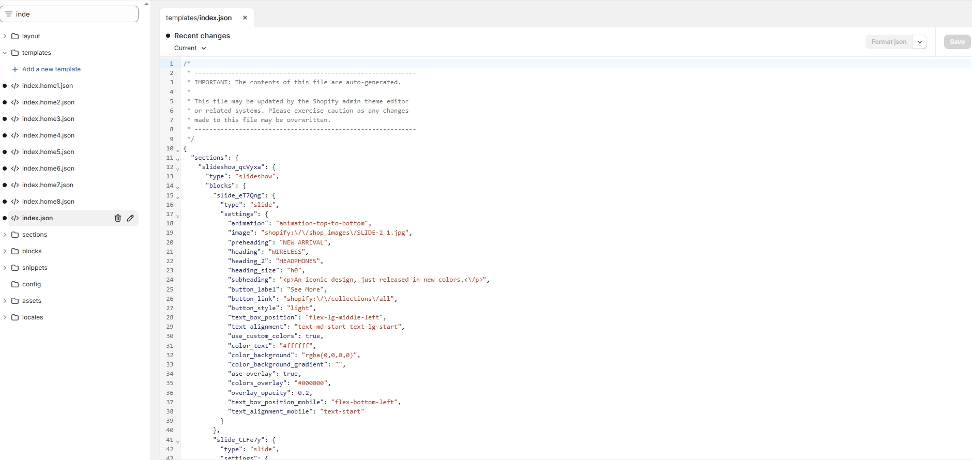Expand the assets folder
The width and height of the screenshot is (972, 460).
5,301
